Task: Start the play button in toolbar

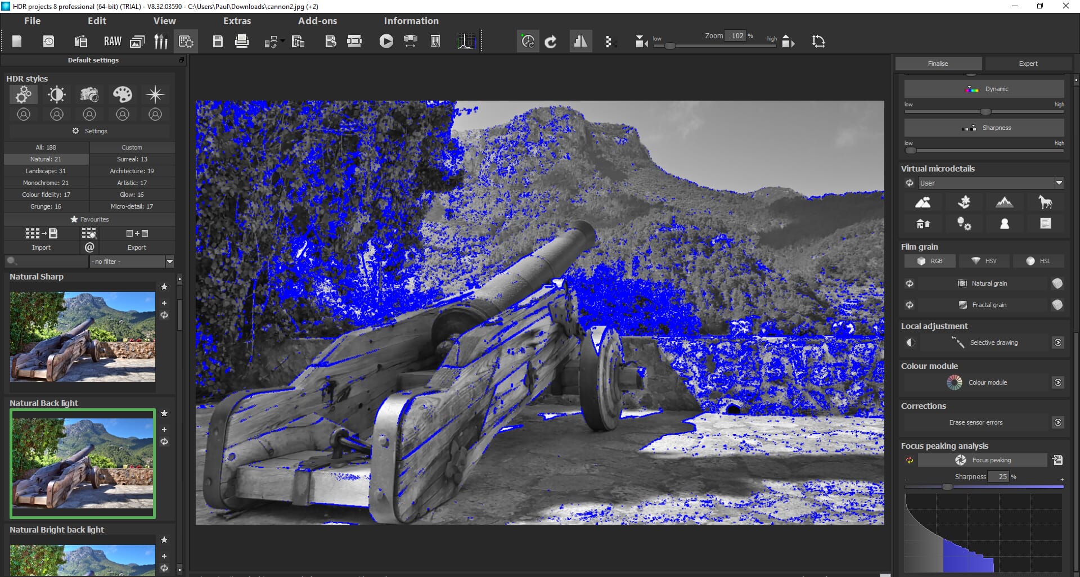Action: pos(386,41)
